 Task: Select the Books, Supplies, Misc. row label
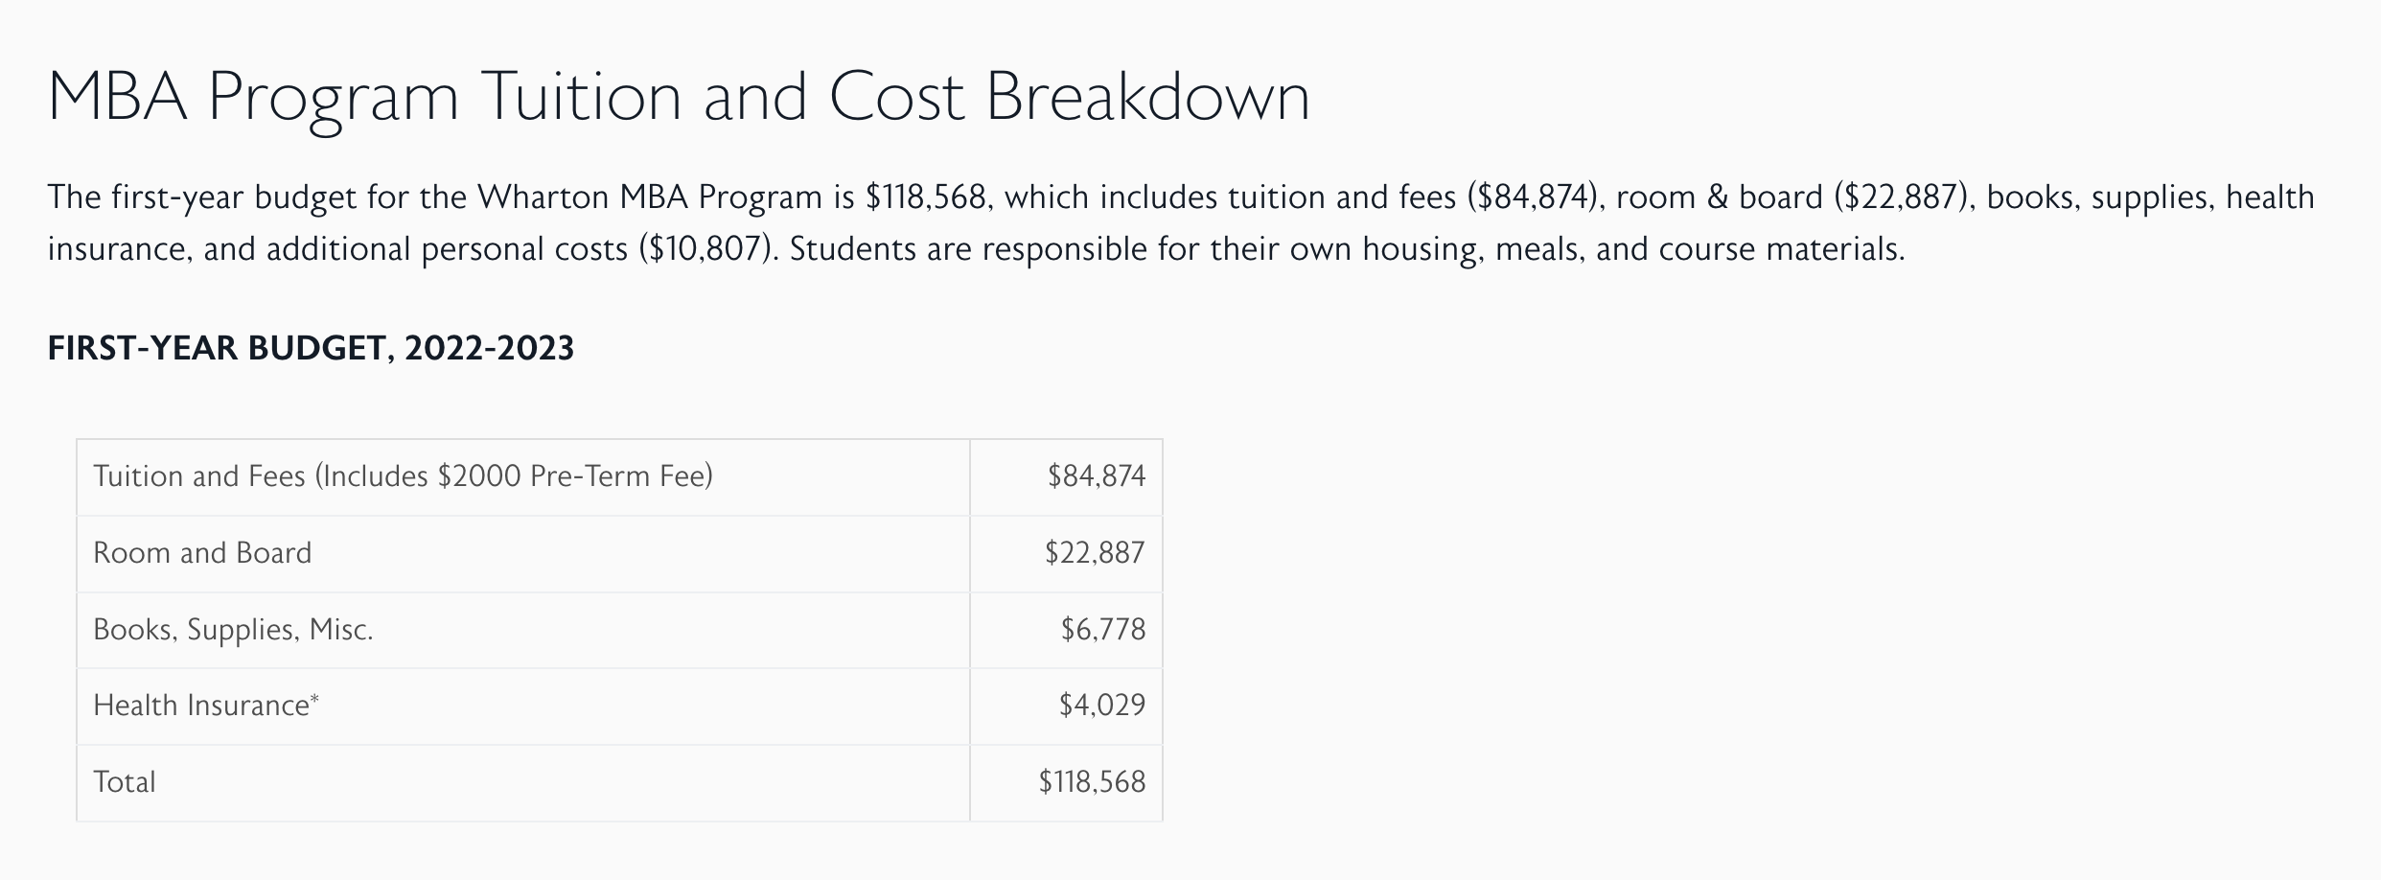[x=233, y=630]
